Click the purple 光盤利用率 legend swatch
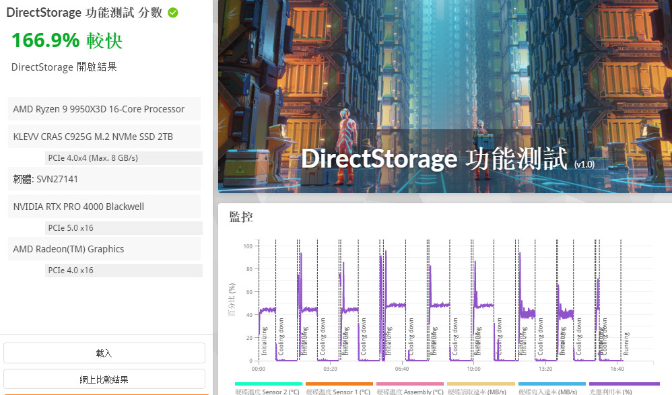The width and height of the screenshot is (672, 395). pyautogui.click(x=624, y=384)
